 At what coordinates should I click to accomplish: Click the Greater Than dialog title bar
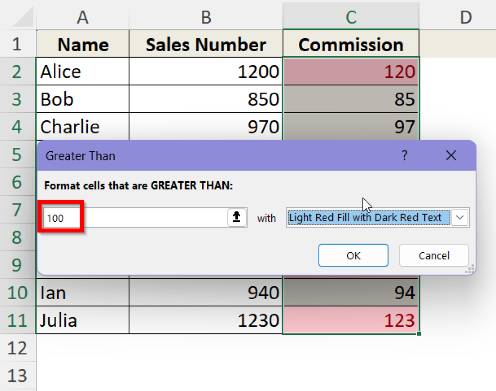tap(194, 156)
